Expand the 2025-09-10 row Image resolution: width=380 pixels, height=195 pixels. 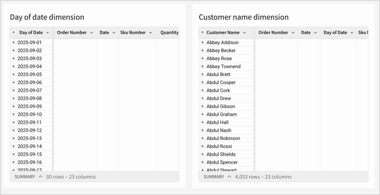point(14,114)
